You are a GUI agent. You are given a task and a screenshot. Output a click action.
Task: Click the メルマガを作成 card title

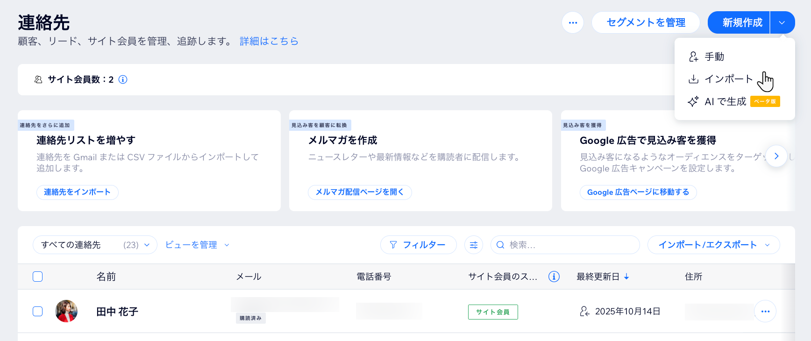342,140
